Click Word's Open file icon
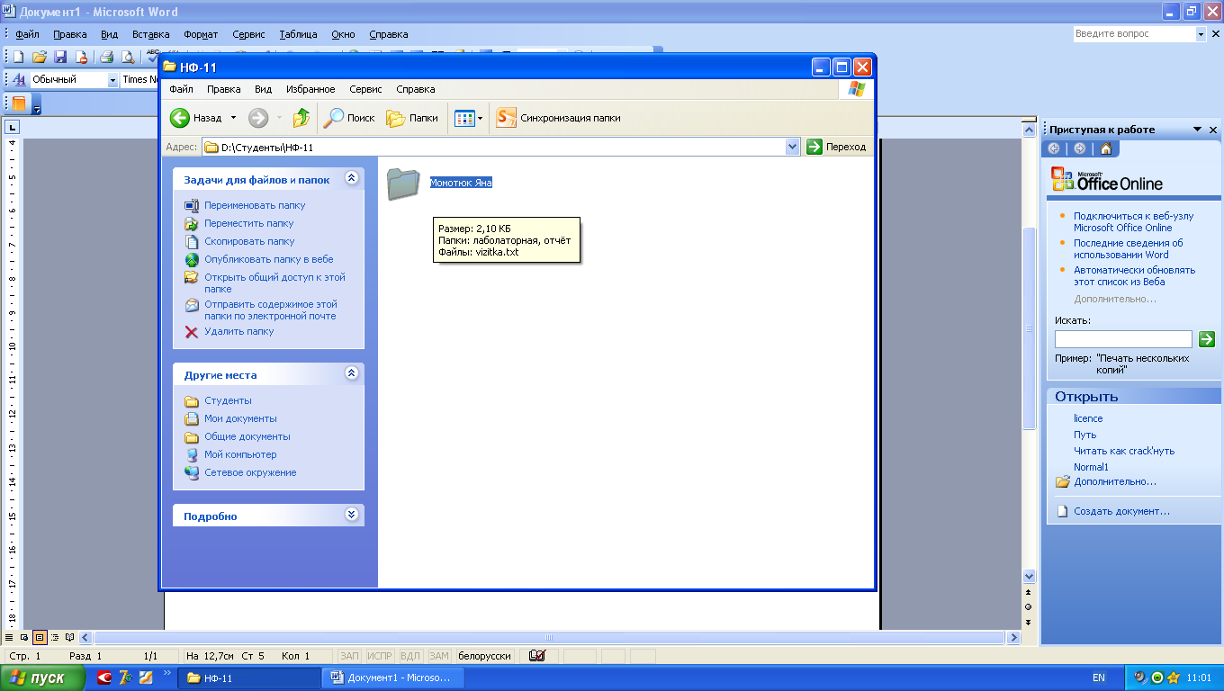This screenshot has height=691, width=1224. pos(39,57)
